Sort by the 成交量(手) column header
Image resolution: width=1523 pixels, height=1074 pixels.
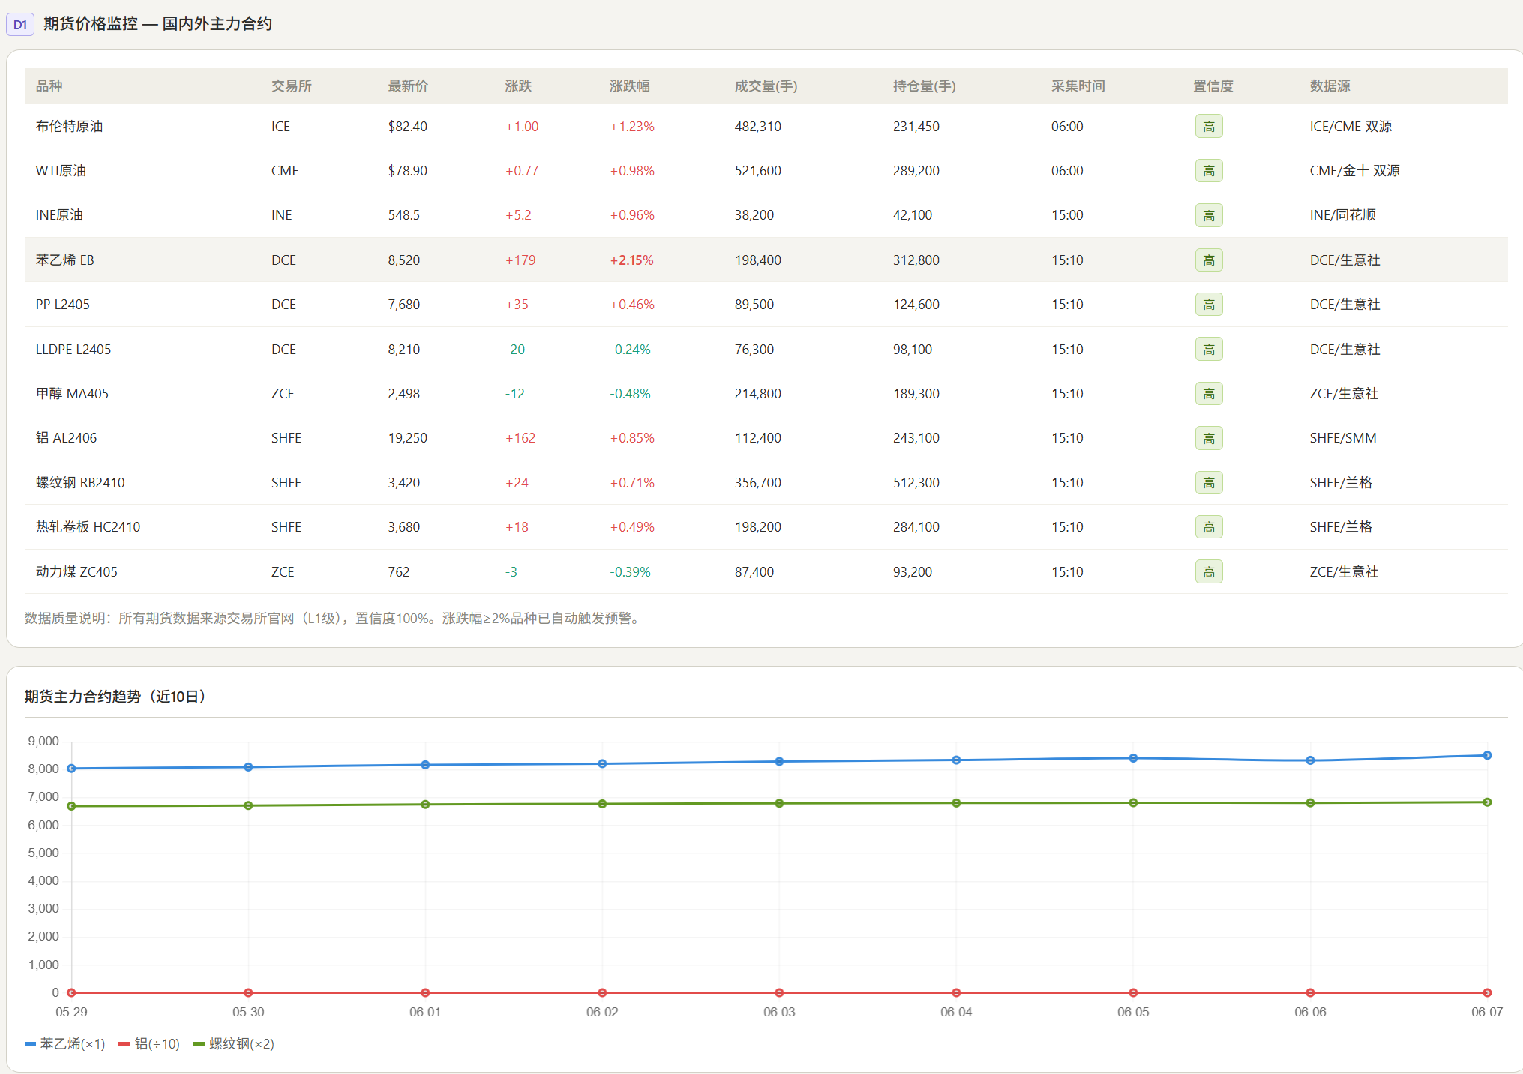pos(766,86)
